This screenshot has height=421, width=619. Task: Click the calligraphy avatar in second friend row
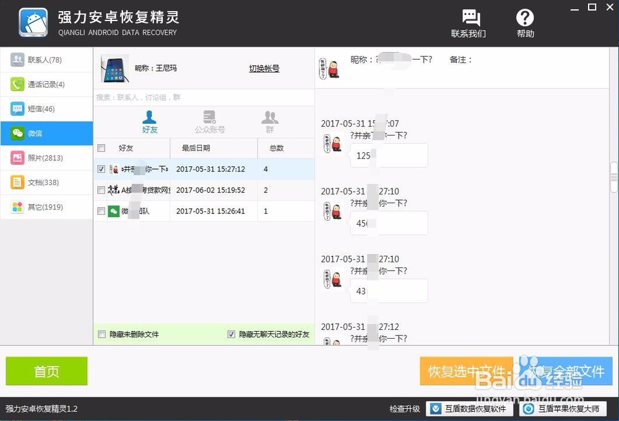pyautogui.click(x=114, y=190)
